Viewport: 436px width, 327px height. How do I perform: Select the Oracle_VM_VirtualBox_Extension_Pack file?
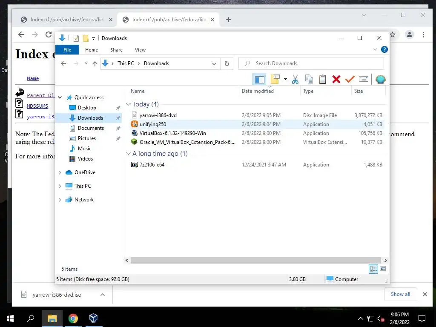[257, 142]
